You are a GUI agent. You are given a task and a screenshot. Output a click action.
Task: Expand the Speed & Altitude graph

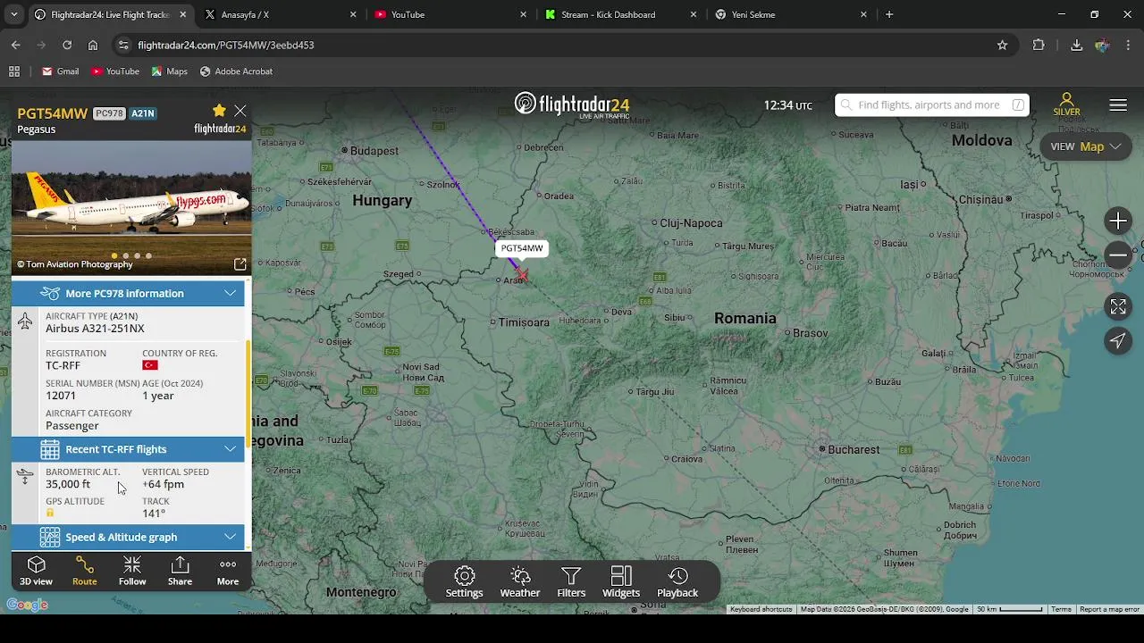(x=128, y=537)
